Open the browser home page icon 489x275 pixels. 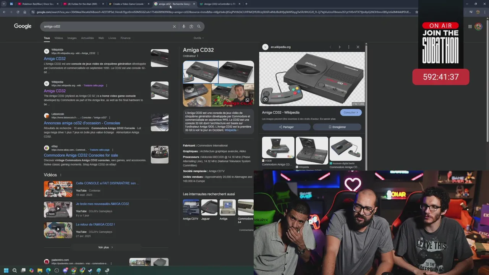(x=25, y=12)
